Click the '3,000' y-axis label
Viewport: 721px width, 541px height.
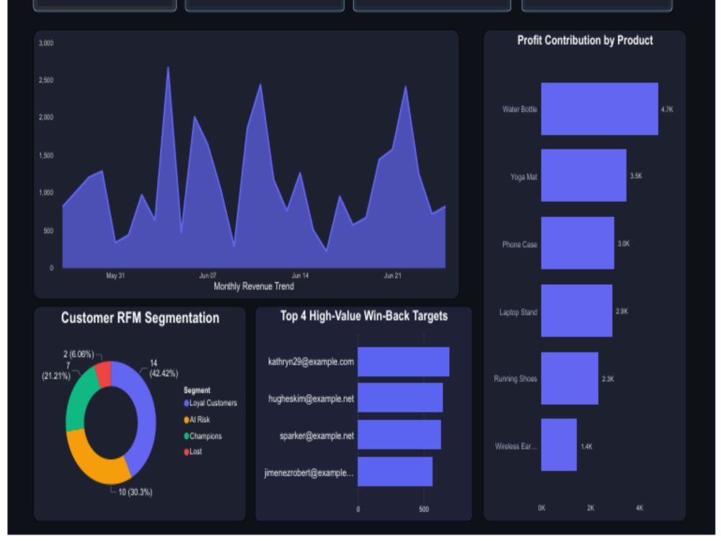46,43
